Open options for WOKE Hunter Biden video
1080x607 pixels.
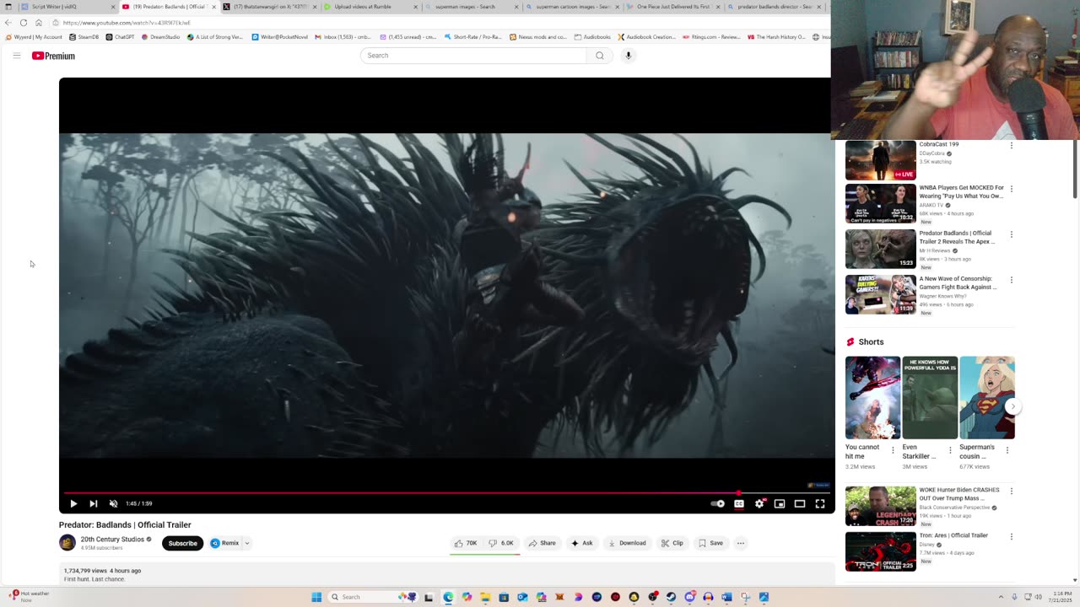pos(1012,491)
